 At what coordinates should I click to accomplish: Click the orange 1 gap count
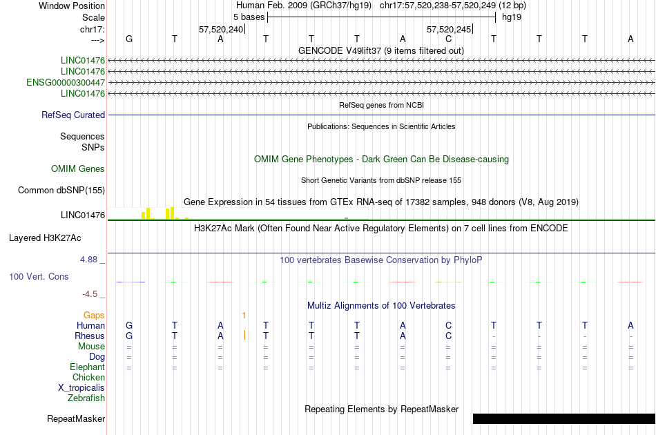pyautogui.click(x=244, y=316)
